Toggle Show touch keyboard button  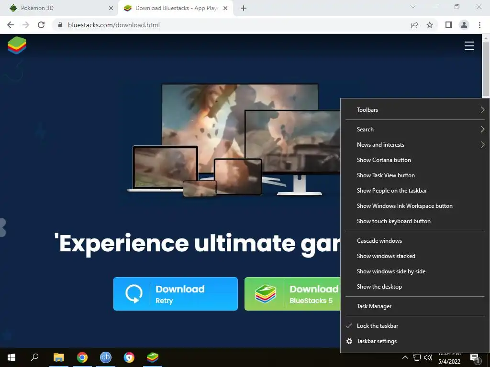(415, 221)
